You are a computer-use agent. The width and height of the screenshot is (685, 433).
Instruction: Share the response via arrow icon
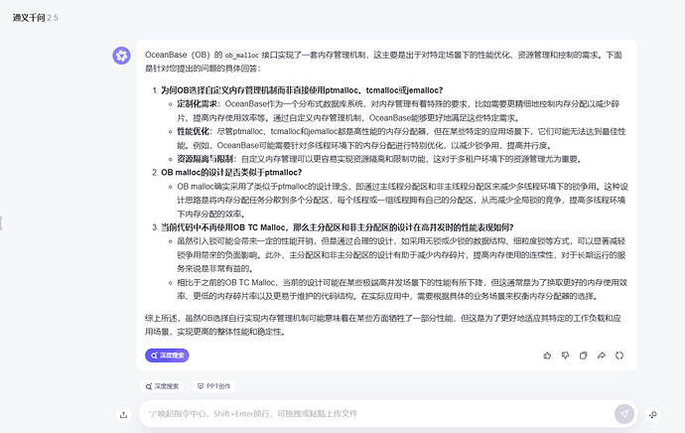pyautogui.click(x=602, y=356)
